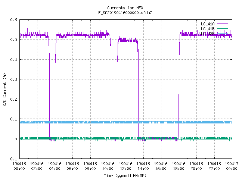Click the LCL41A legend label

click(x=208, y=24)
